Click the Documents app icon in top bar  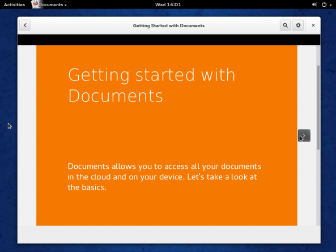point(35,4)
